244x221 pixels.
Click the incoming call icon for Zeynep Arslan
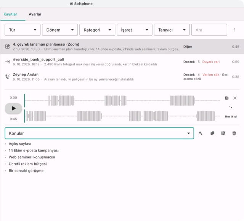click(x=7, y=76)
